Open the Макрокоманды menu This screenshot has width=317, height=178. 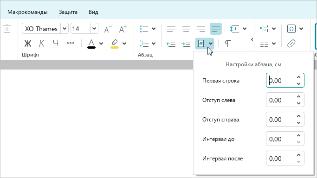tap(27, 12)
